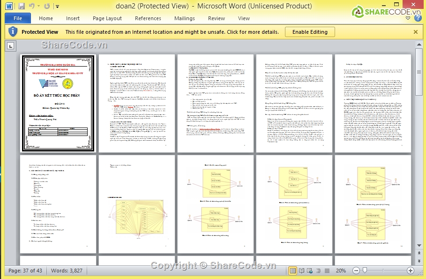Minimize the Word window
426x279 pixels.
pyautogui.click(x=384, y=5)
